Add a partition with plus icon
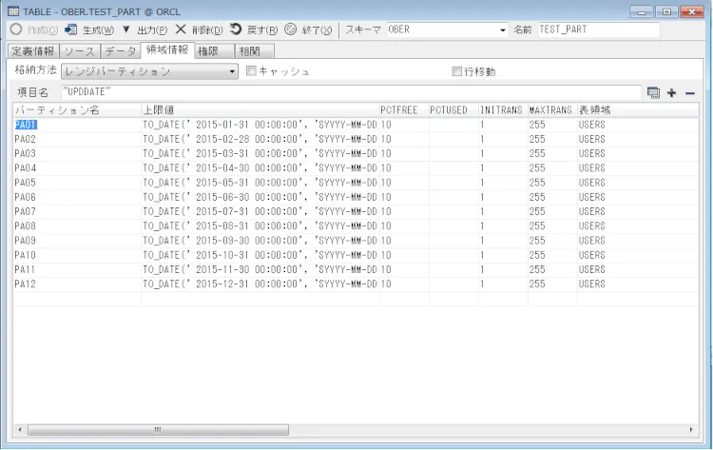Image resolution: width=713 pixels, height=450 pixels. (671, 93)
